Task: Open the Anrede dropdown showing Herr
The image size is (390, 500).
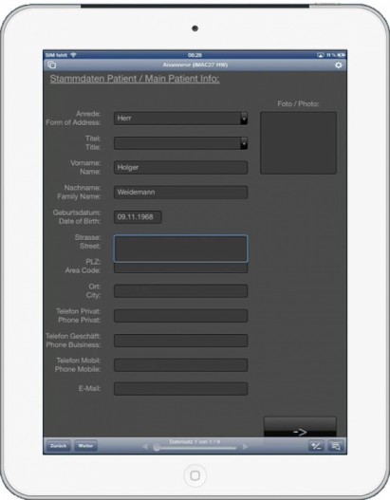Action: [x=181, y=119]
